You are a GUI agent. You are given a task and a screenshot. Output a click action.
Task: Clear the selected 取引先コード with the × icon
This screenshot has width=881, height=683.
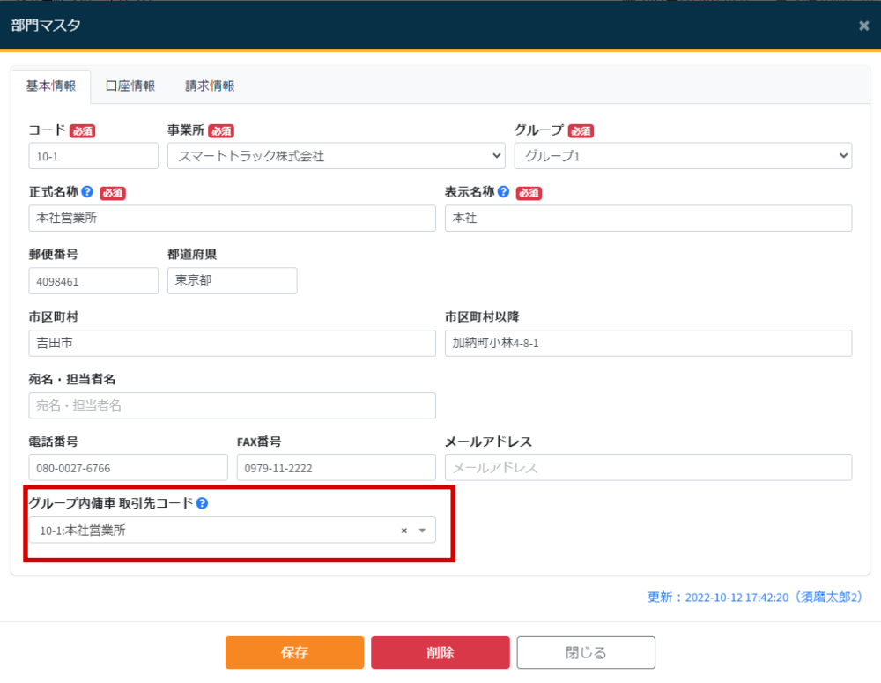click(403, 530)
